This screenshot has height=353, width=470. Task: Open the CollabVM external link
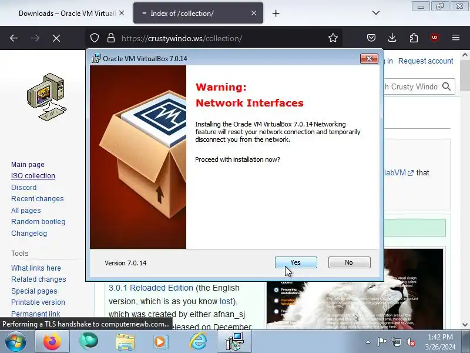coord(399,172)
